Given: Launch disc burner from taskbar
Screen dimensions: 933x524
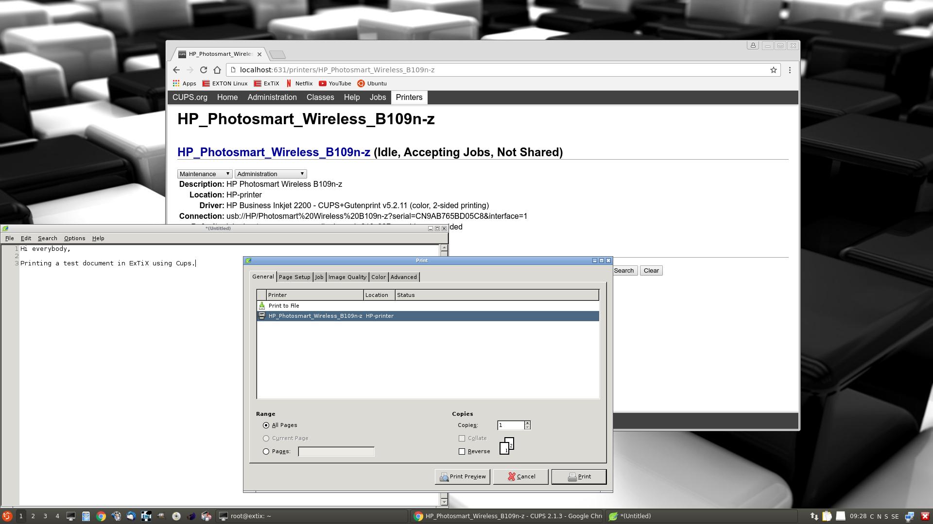Looking at the screenshot, I should click(x=176, y=516).
